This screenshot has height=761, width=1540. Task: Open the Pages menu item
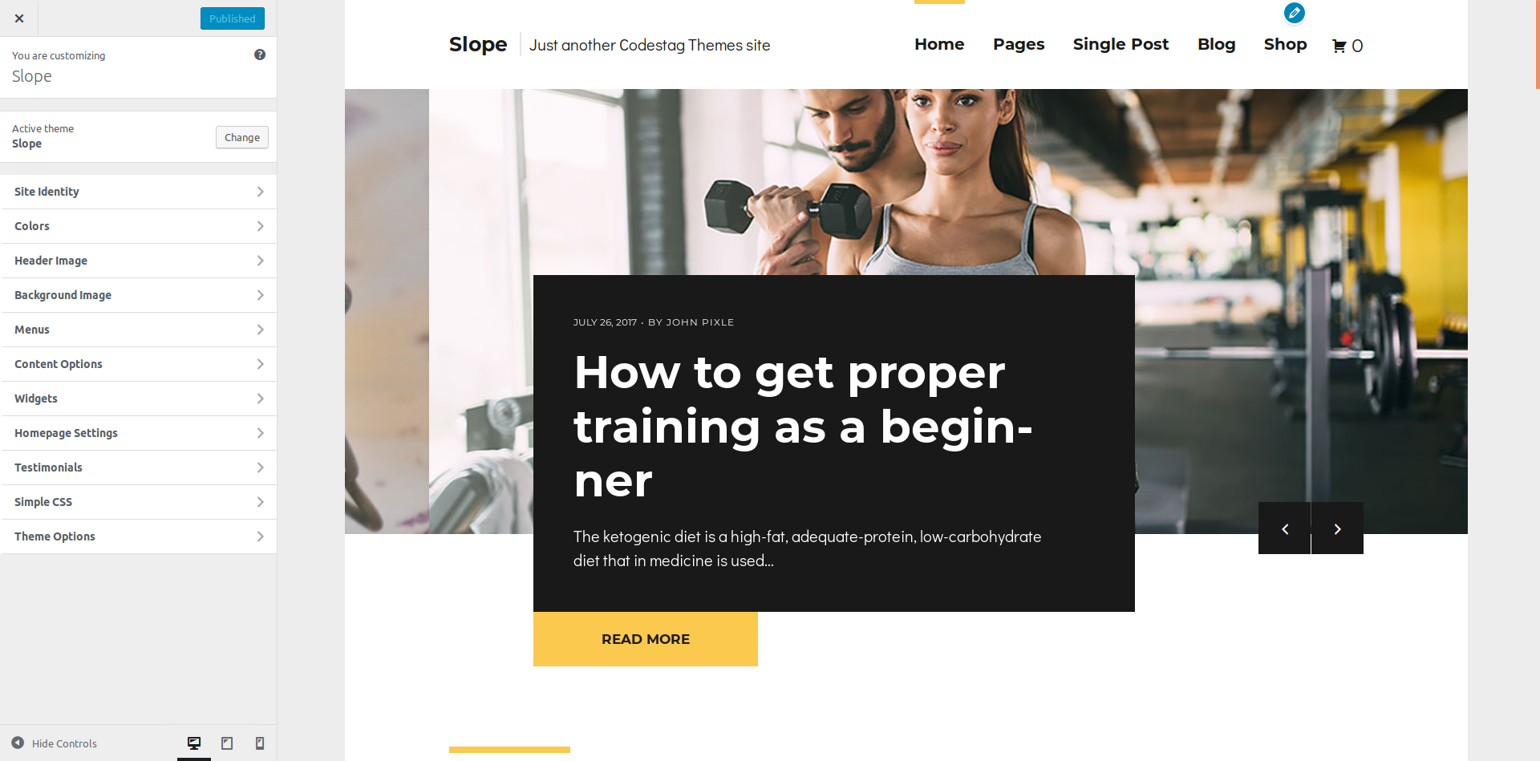pyautogui.click(x=1019, y=44)
